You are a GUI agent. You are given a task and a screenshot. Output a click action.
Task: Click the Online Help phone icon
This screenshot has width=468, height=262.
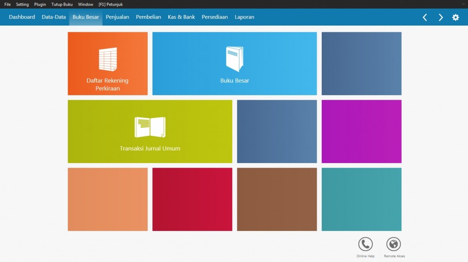tap(365, 244)
